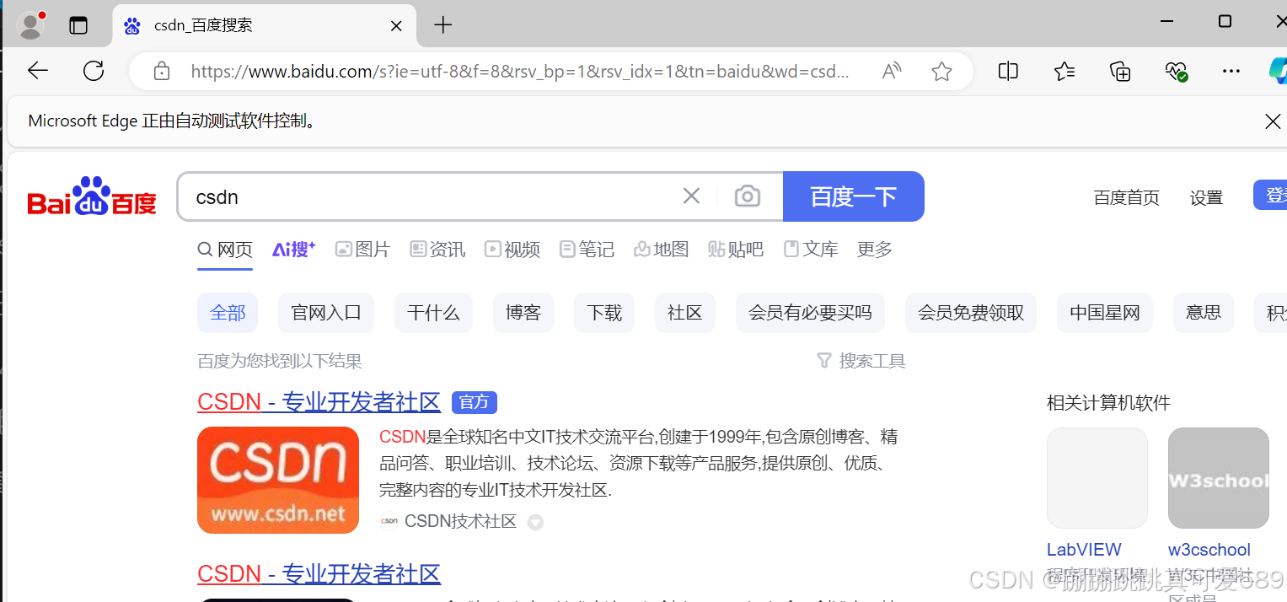Click the 百度一下 search button
This screenshot has width=1287, height=602.
pos(854,196)
